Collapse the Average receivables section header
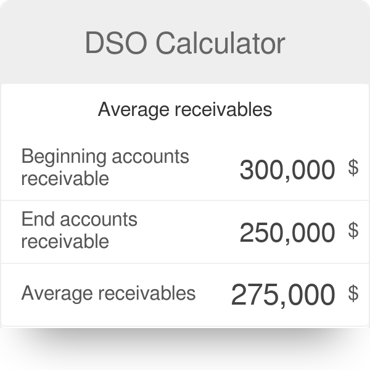This screenshot has width=370, height=370. coord(185,110)
